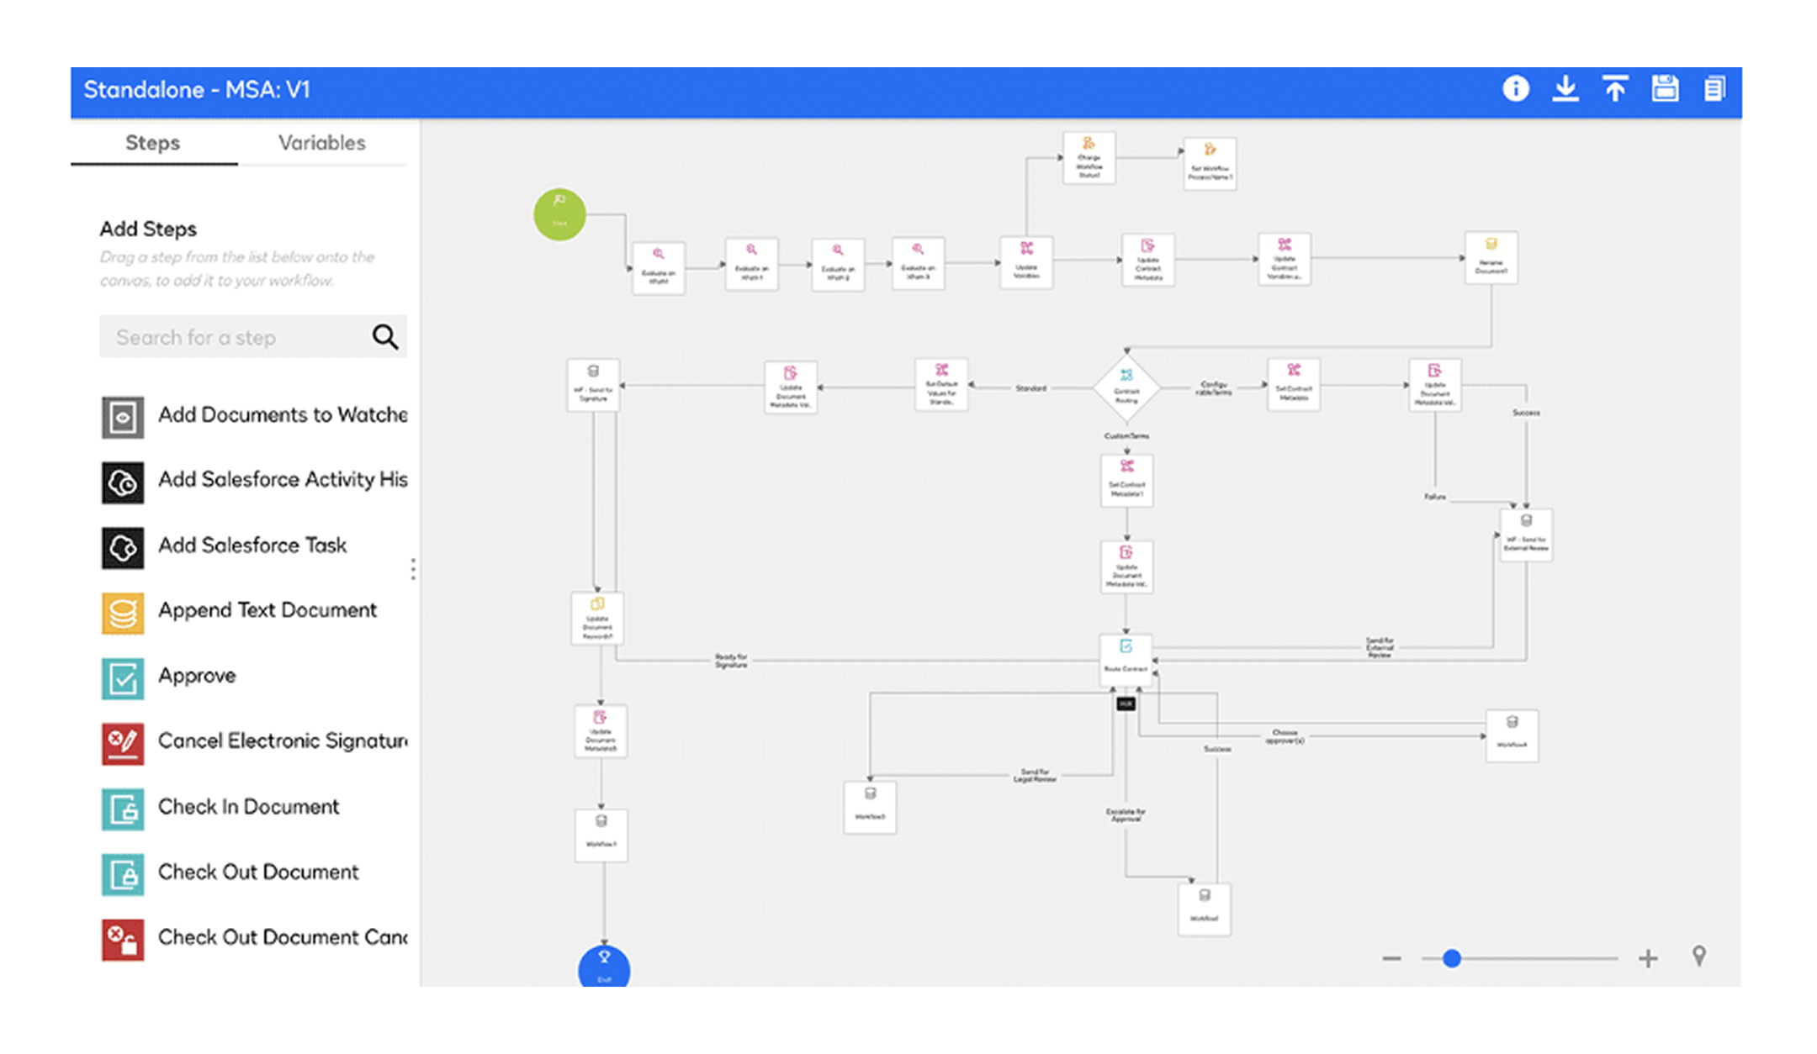Zoom out with the minus button

[1391, 958]
